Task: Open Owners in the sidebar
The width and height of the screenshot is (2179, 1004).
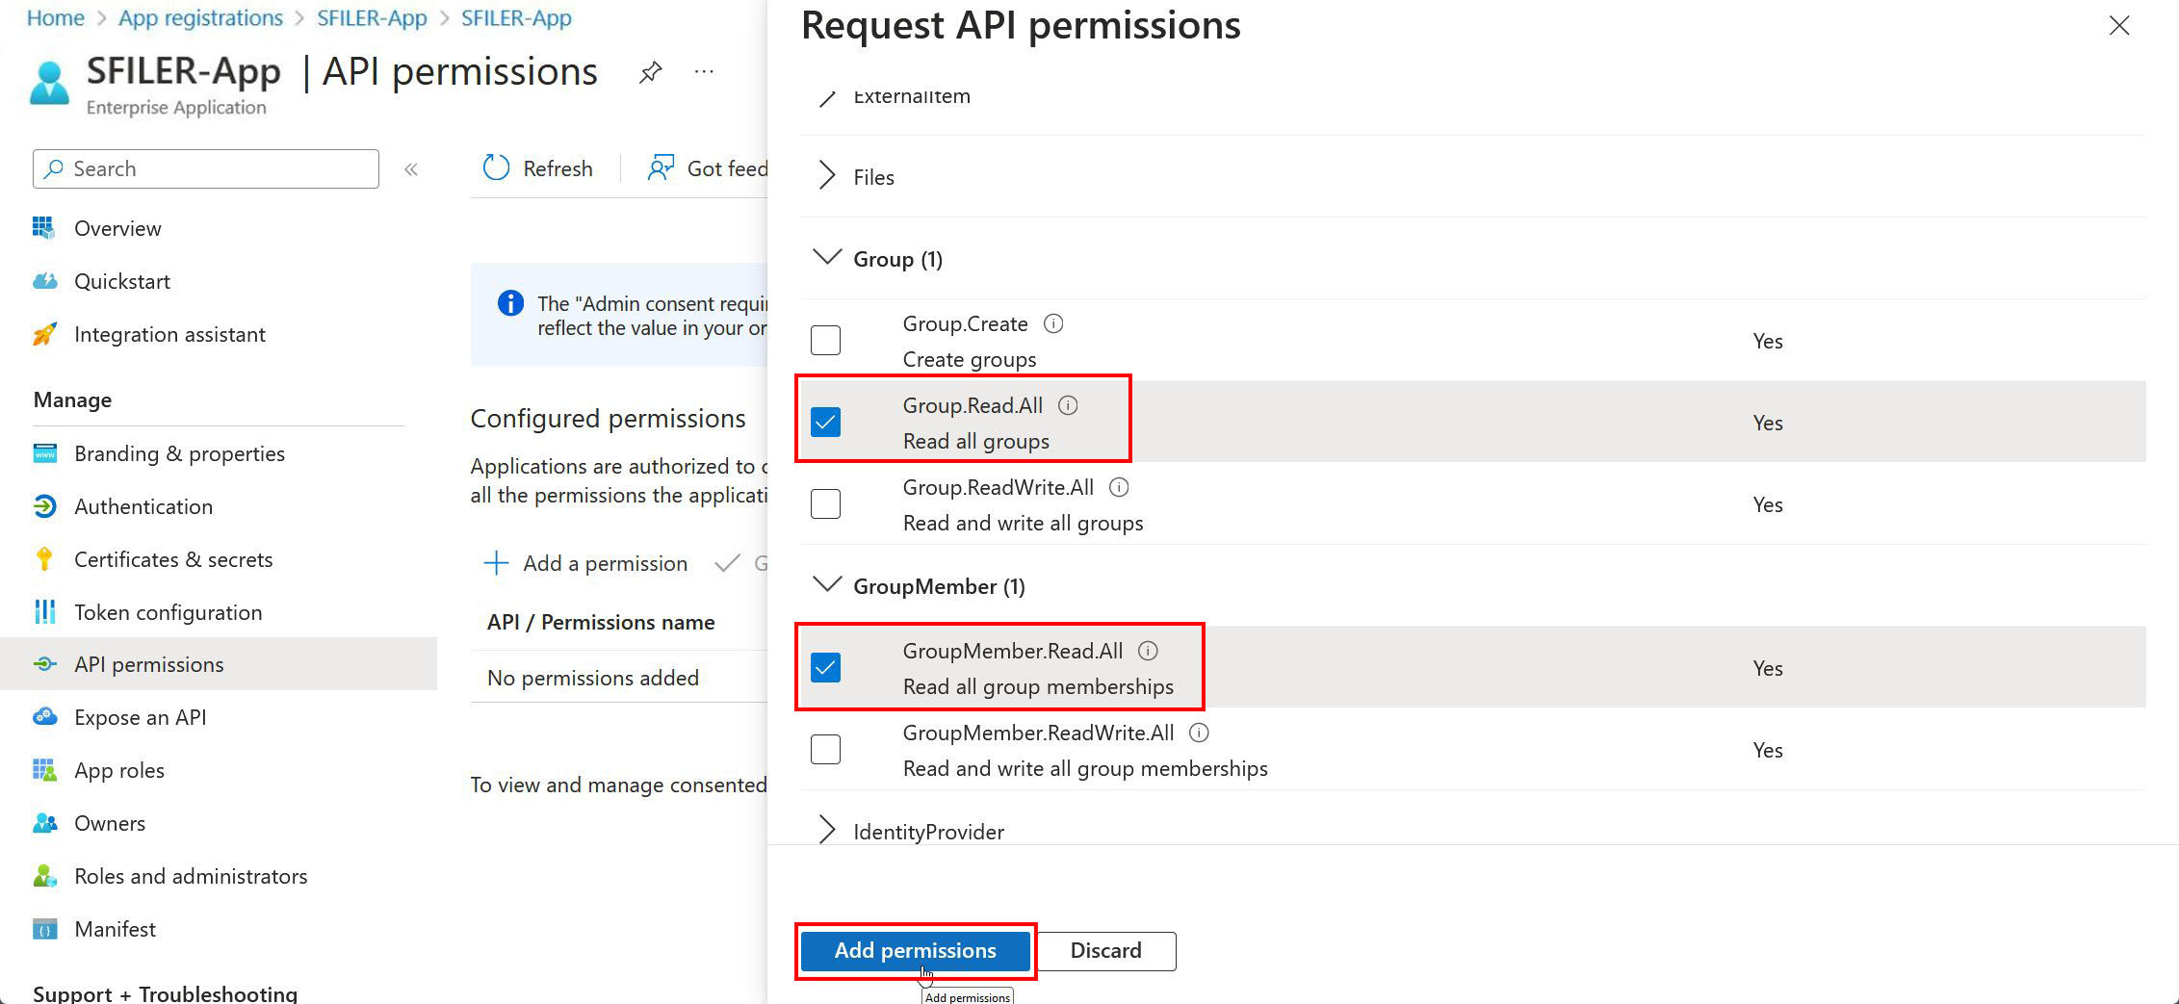Action: tap(110, 823)
